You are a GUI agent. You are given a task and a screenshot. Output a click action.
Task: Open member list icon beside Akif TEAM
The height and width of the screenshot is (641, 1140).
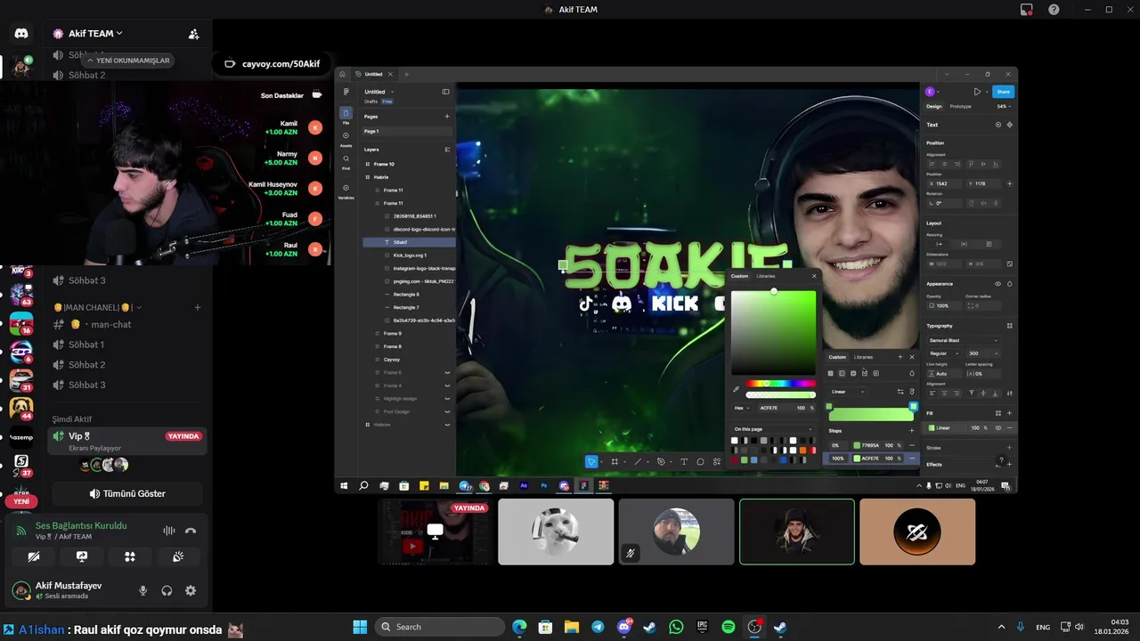click(193, 34)
